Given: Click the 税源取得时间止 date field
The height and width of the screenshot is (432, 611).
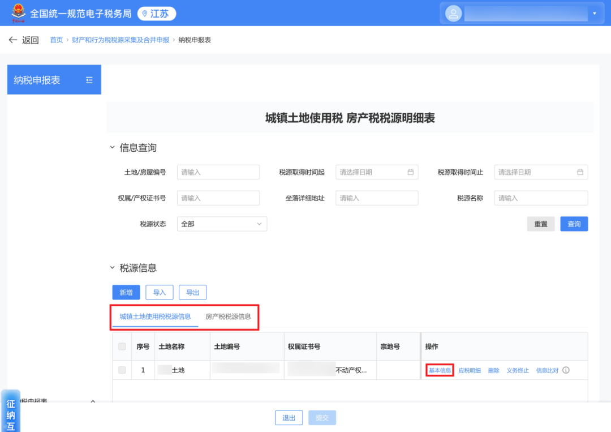Looking at the screenshot, I should tap(541, 172).
